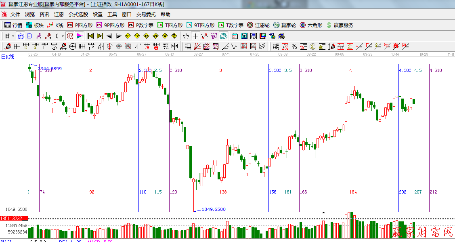Screen dimensions: 455x242
Task: Click the calculator icon in the toolbar
Action: (x=244, y=36)
